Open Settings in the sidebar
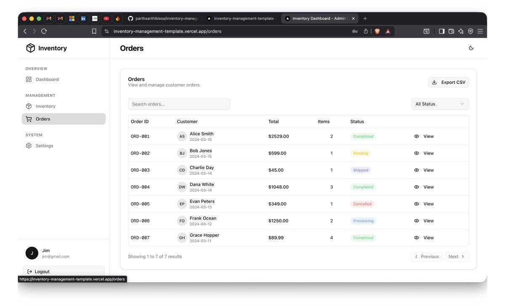The height and width of the screenshot is (306, 505). click(x=64, y=146)
